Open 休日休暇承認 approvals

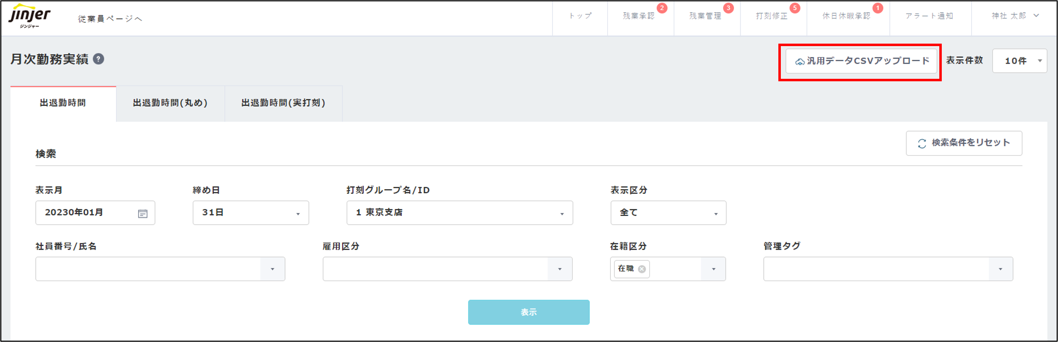pos(846,16)
